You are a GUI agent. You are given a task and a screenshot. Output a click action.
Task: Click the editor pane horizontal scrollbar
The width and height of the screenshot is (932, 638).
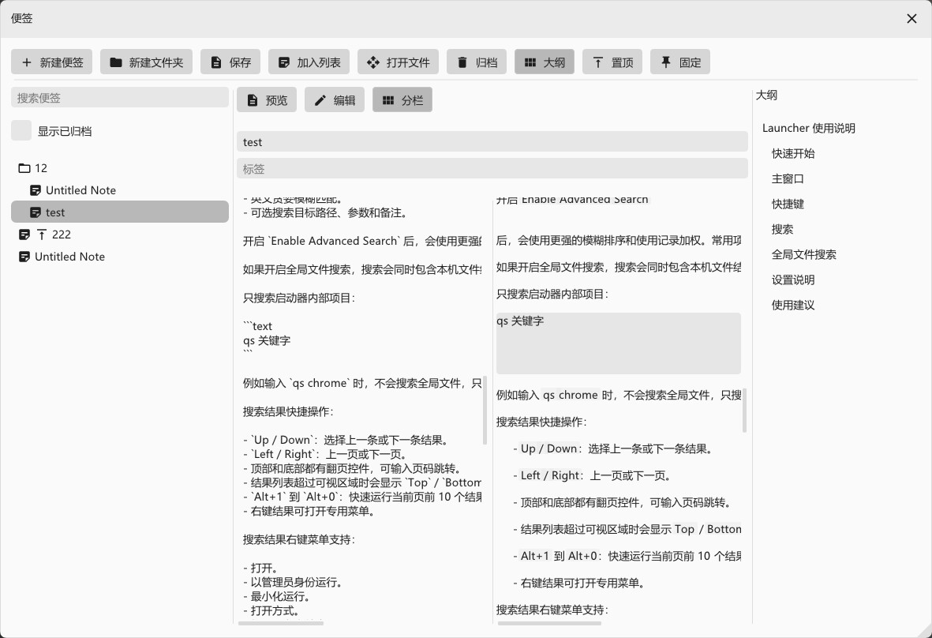point(281,623)
